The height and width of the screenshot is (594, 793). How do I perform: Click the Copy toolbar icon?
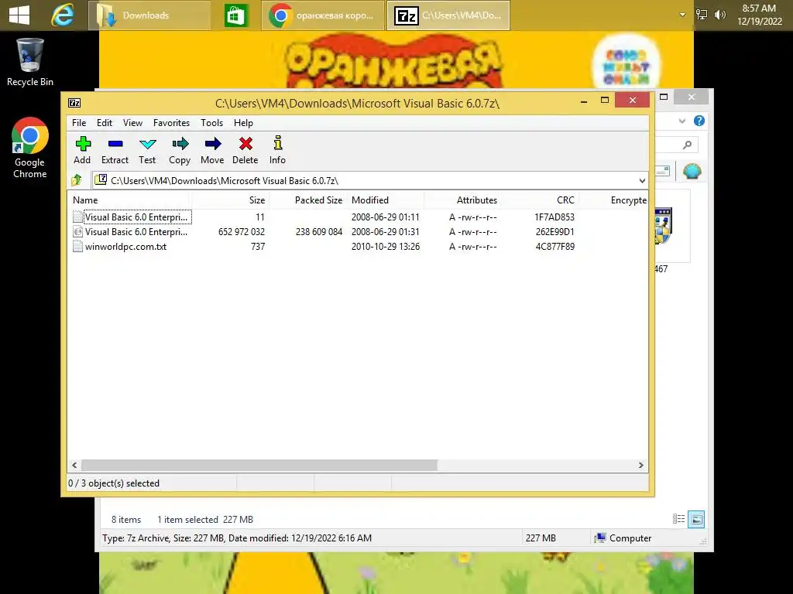(180, 150)
